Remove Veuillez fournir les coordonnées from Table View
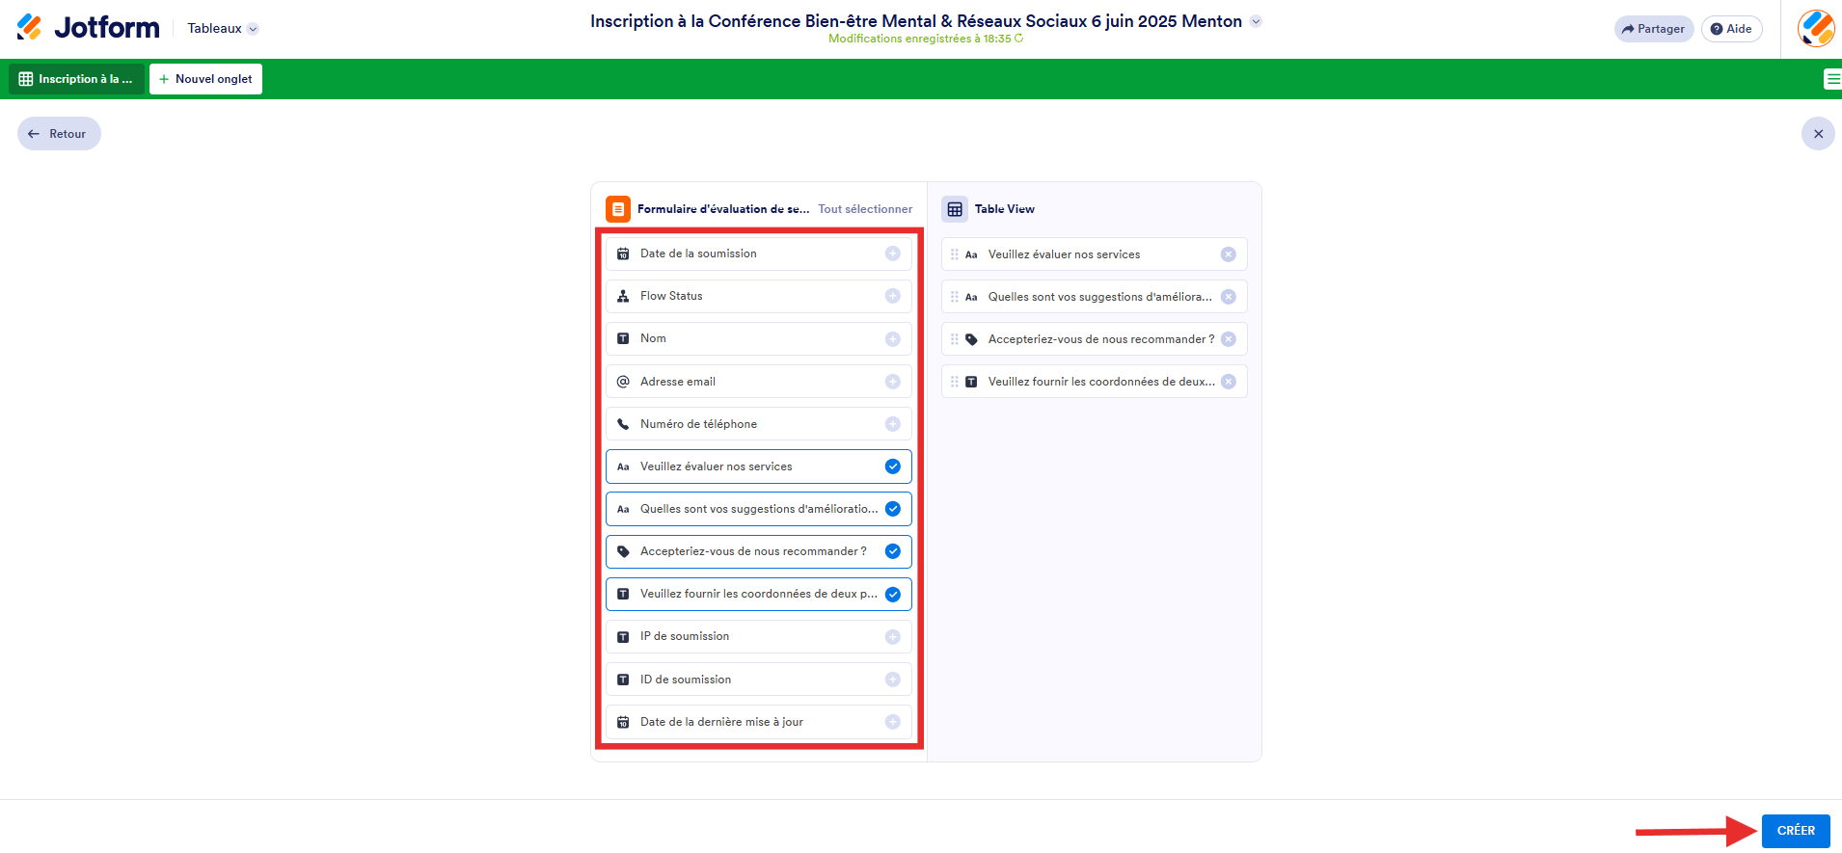 (1228, 382)
